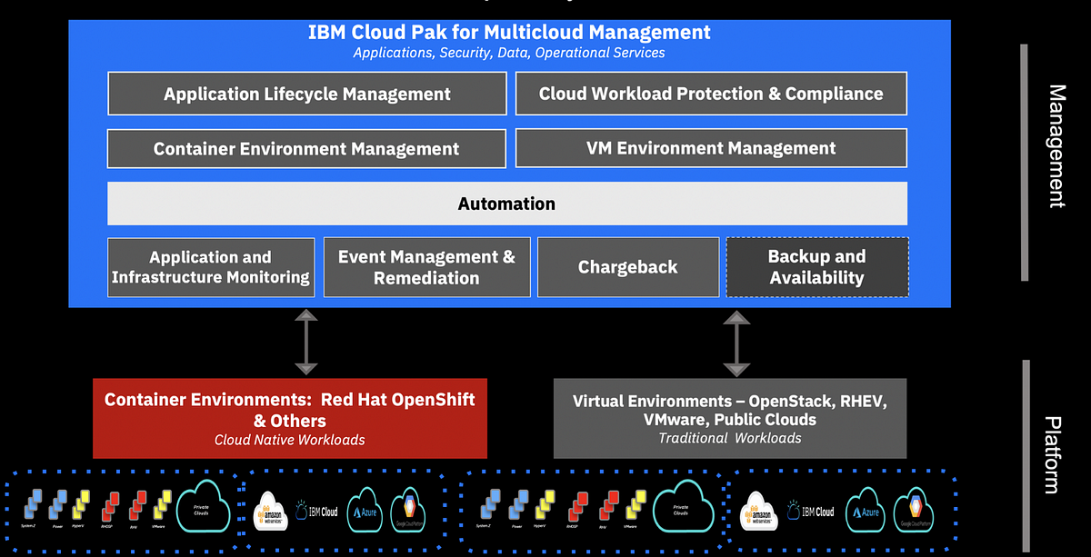Select Google Cloud Platform icon below Virtual Environments
Viewport: 1091px width, 557px height.
[x=914, y=509]
